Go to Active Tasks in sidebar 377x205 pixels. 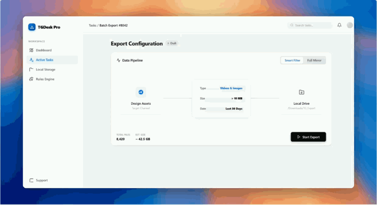(x=44, y=60)
